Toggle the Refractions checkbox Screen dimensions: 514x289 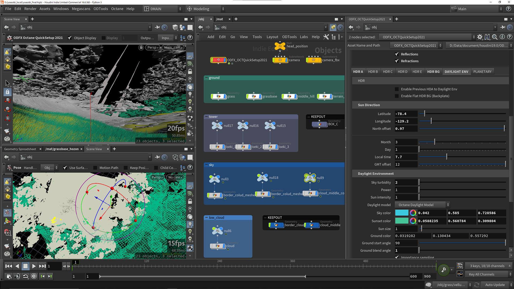(x=397, y=61)
